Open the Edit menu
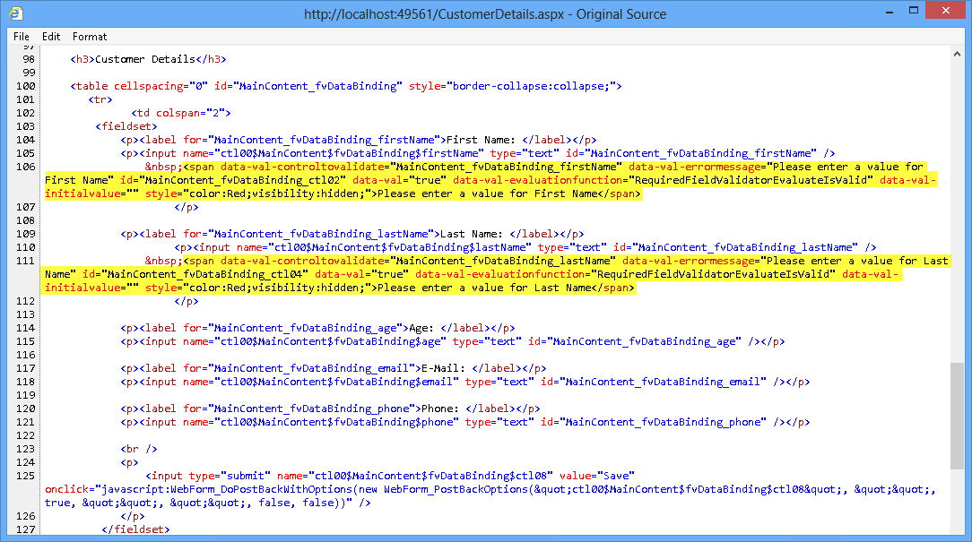The image size is (972, 542). coord(50,37)
